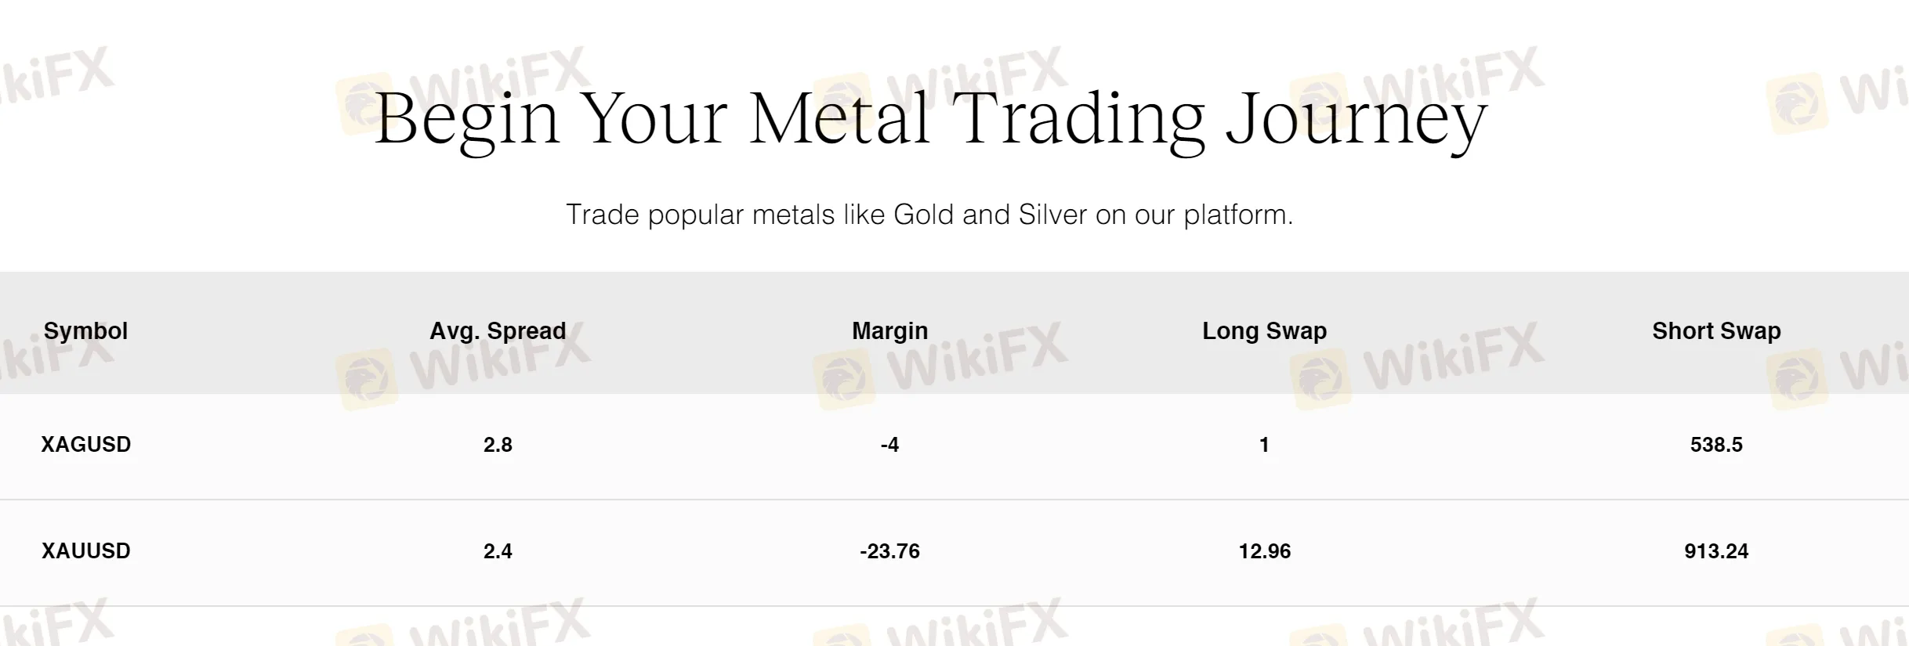
Task: Sort by the Avg. Spread column header
Action: click(498, 331)
